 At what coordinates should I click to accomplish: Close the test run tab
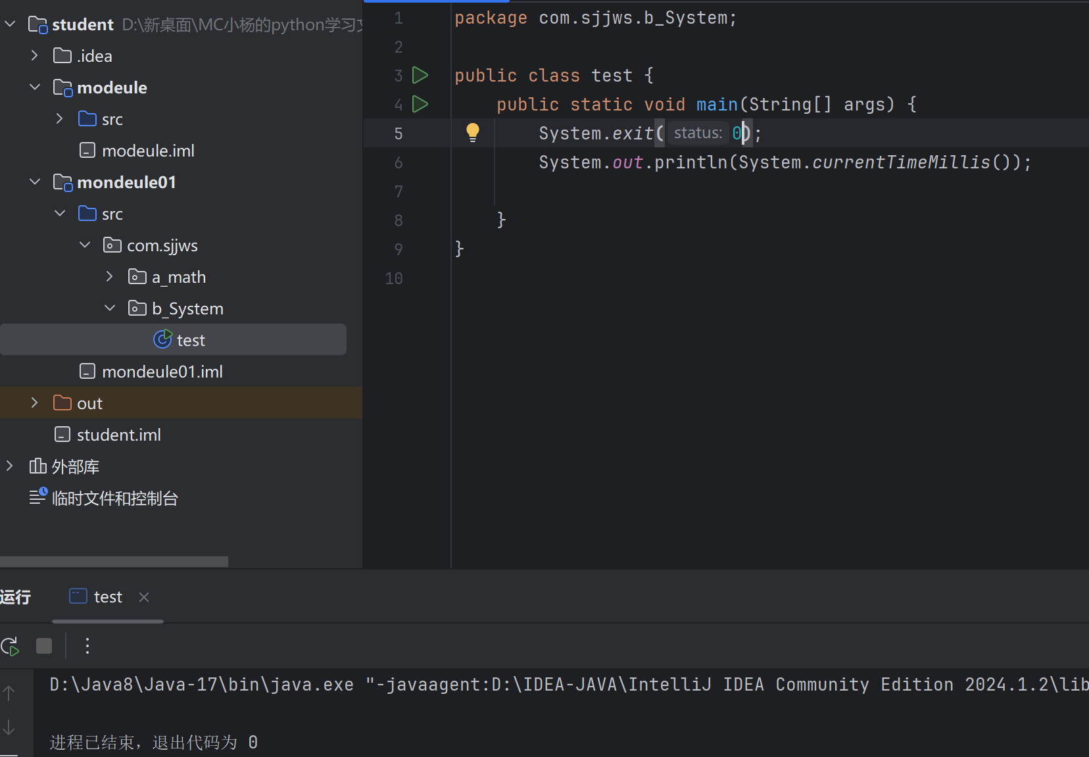click(144, 597)
